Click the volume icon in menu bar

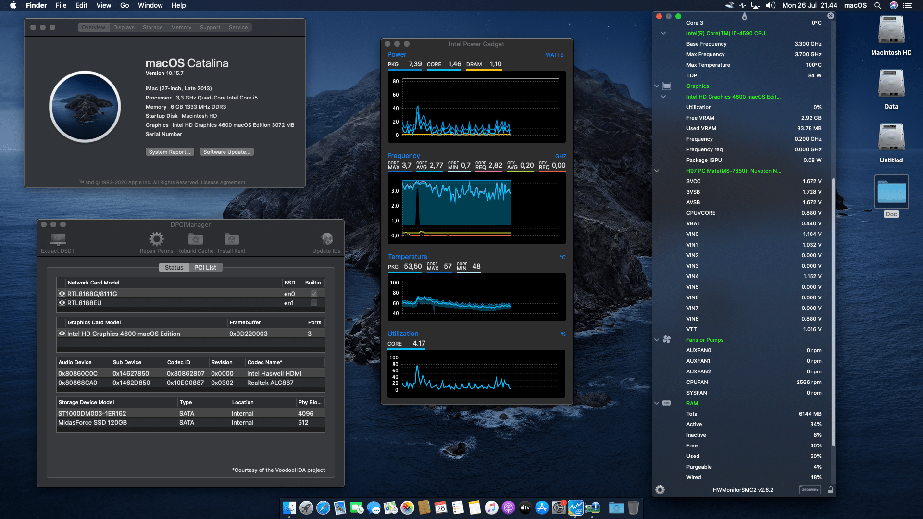tap(771, 5)
